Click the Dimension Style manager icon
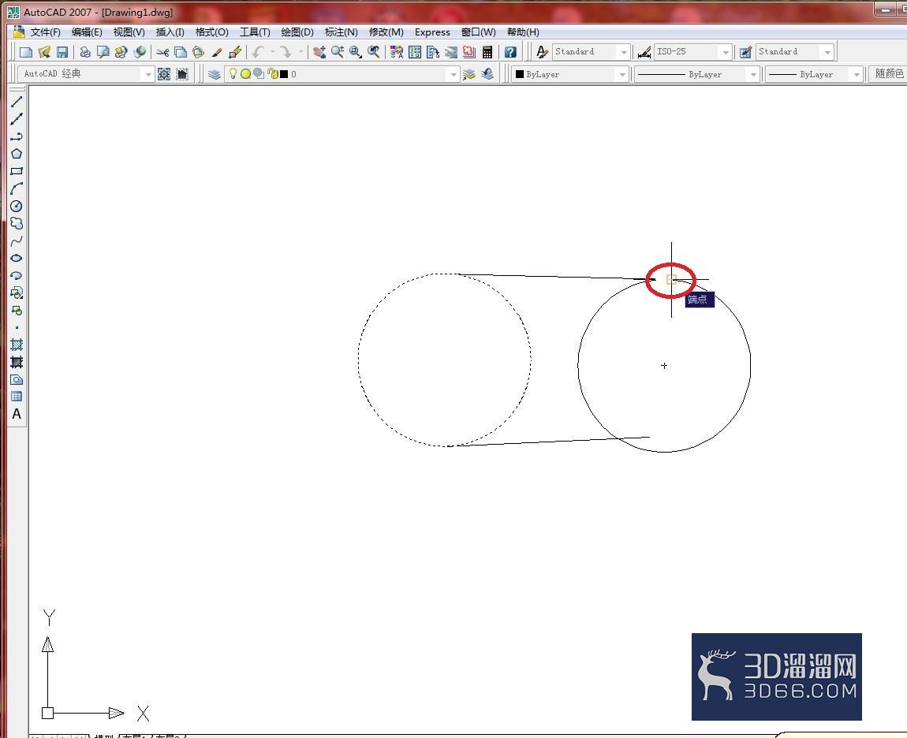The width and height of the screenshot is (907, 738). 644,52
